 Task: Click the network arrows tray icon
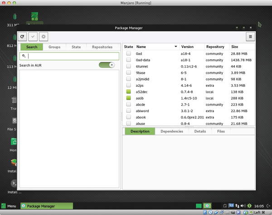pyautogui.click(x=237, y=206)
